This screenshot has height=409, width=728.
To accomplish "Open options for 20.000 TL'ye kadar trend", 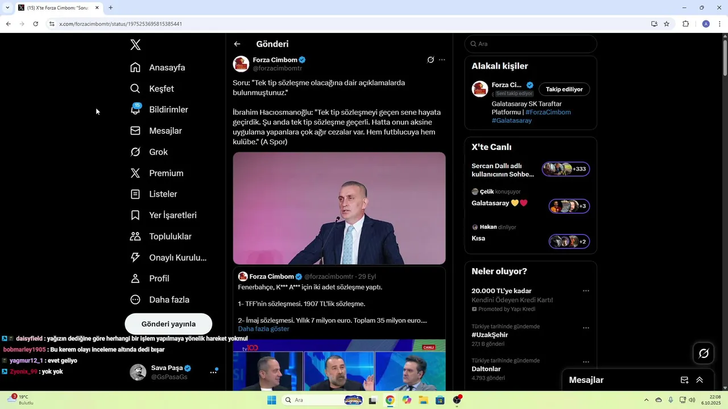I will click(x=586, y=291).
